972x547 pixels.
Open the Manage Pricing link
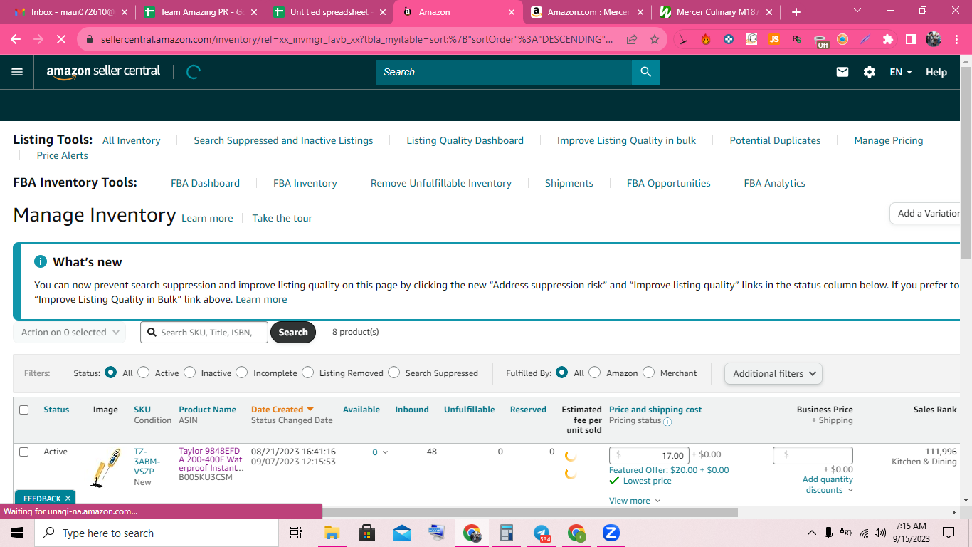[x=889, y=140]
